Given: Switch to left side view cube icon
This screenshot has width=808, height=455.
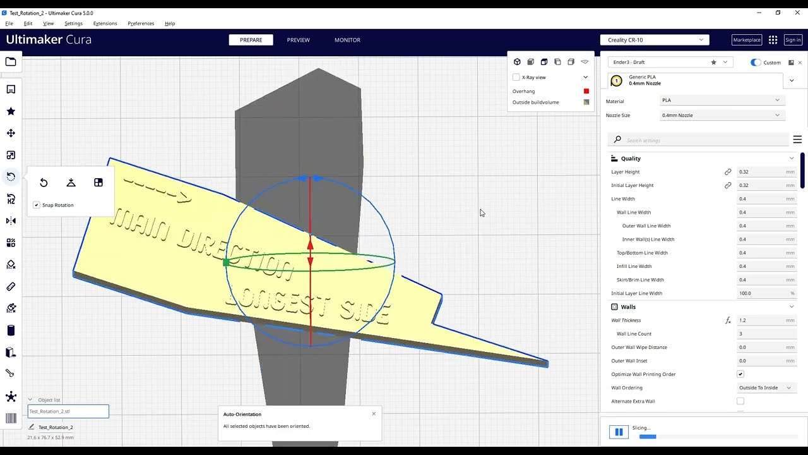Looking at the screenshot, I should [x=557, y=62].
